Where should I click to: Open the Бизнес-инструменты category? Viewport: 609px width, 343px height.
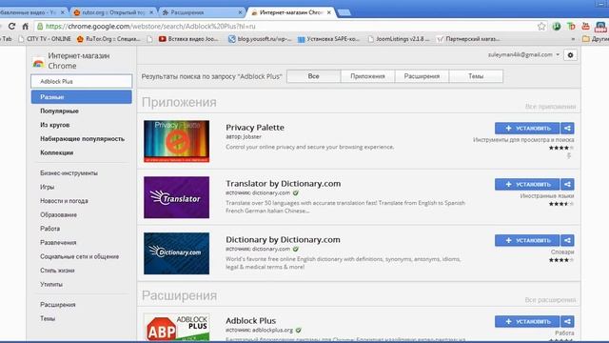pos(69,173)
